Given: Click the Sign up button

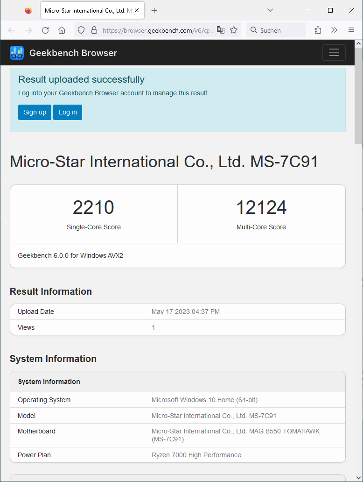Looking at the screenshot, I should 35,112.
